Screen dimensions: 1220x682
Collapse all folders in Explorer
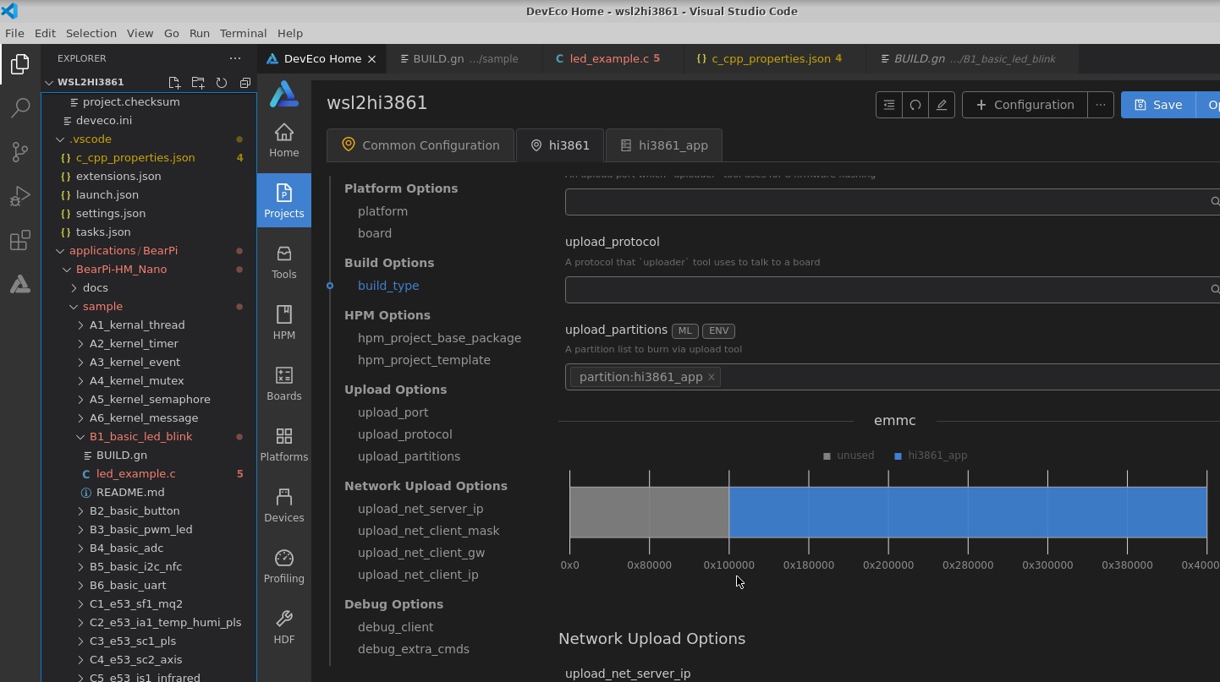click(245, 83)
